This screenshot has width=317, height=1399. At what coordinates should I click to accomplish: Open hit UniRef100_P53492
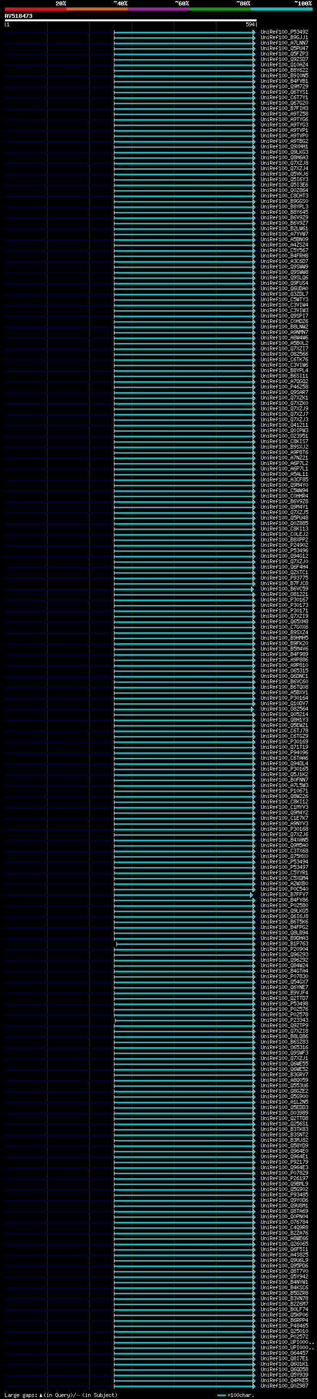click(x=284, y=32)
